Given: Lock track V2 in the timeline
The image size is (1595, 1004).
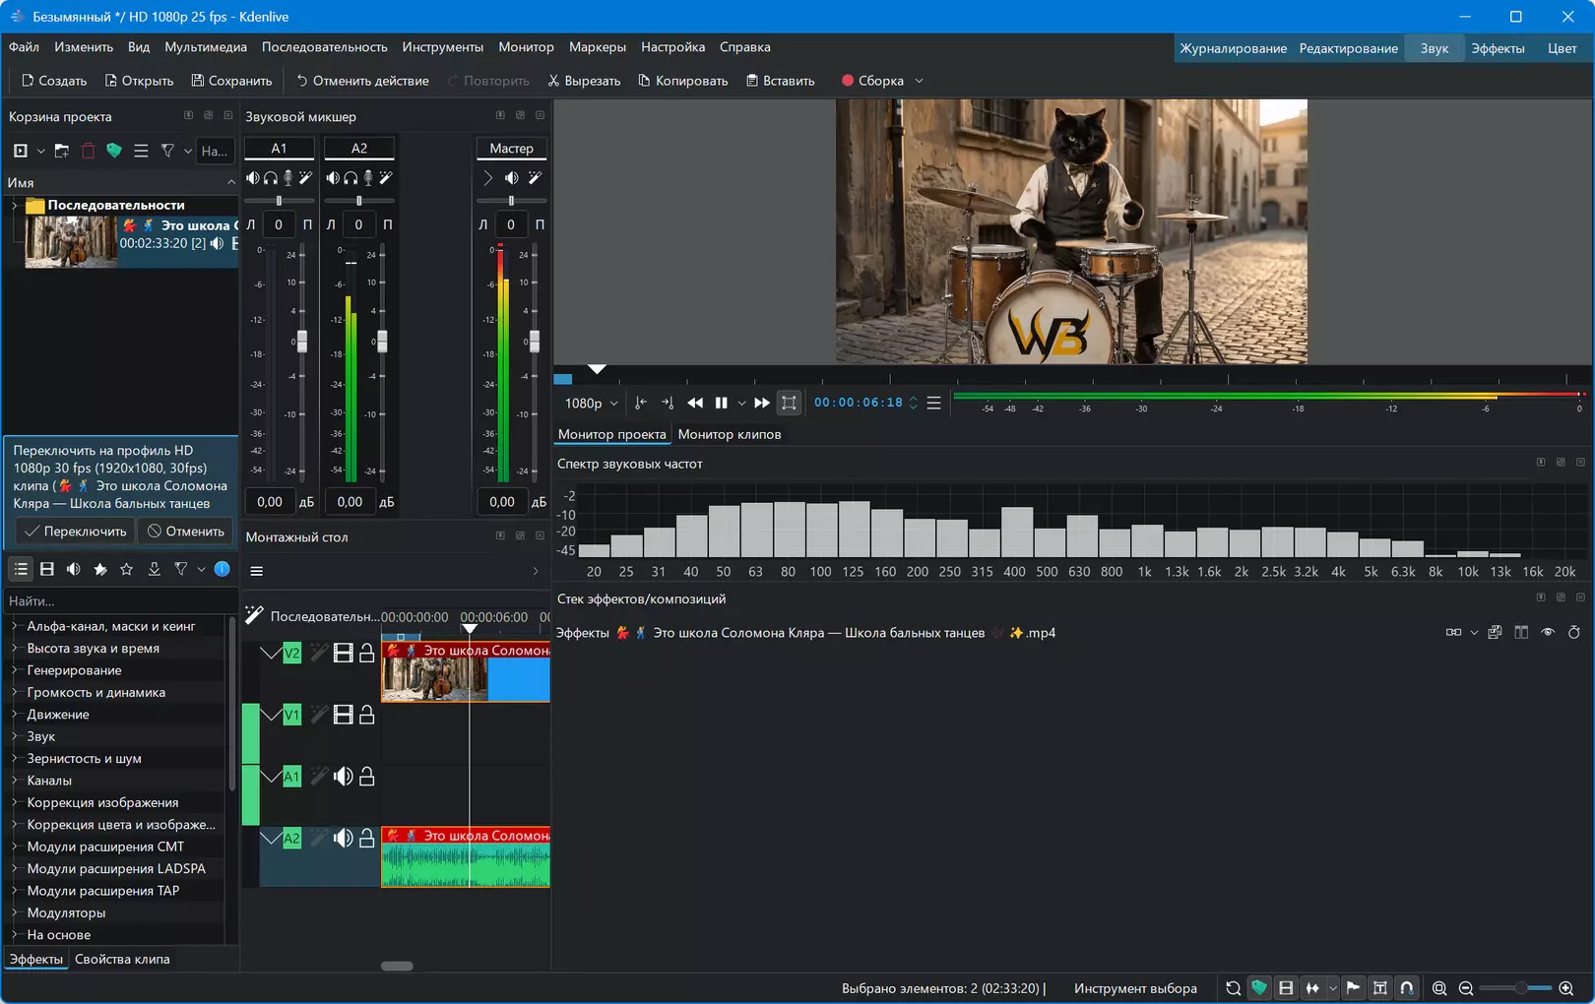Looking at the screenshot, I should [366, 653].
